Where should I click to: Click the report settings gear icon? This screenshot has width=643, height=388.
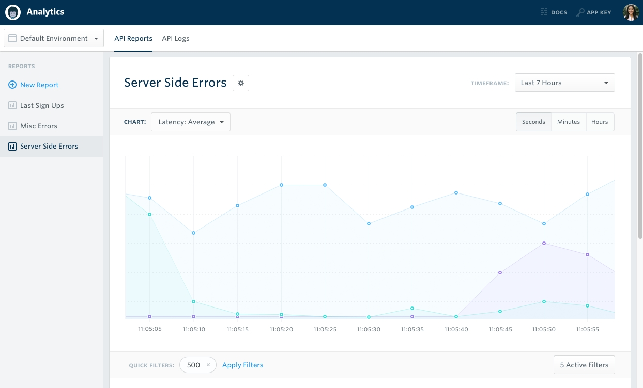[x=241, y=83]
